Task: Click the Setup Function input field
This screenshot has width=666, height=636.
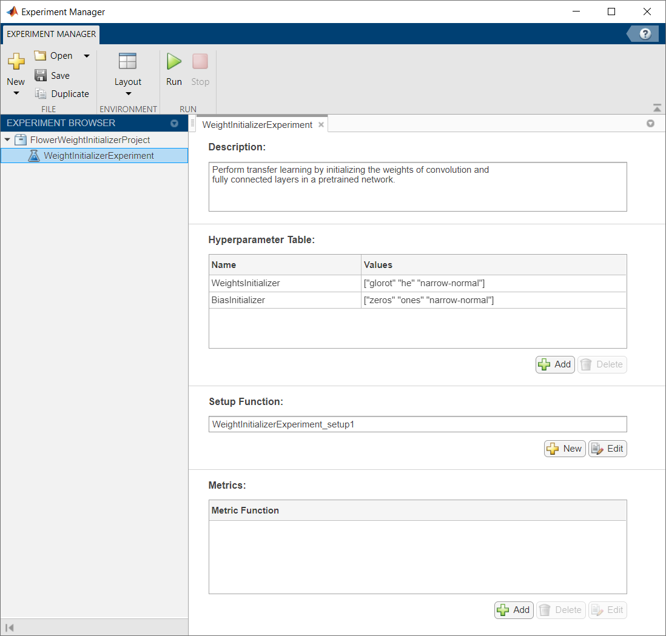Action: click(417, 424)
